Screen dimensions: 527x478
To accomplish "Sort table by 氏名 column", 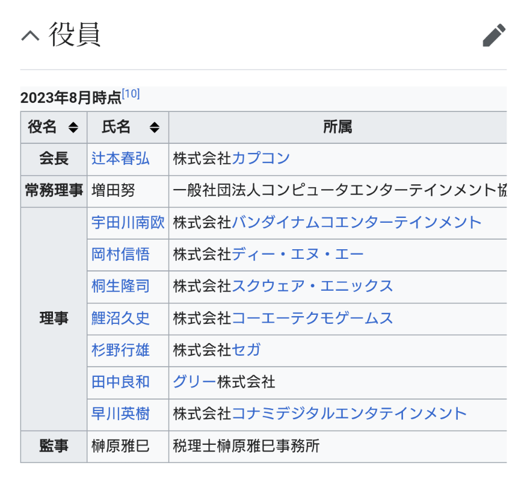I will 155,127.
